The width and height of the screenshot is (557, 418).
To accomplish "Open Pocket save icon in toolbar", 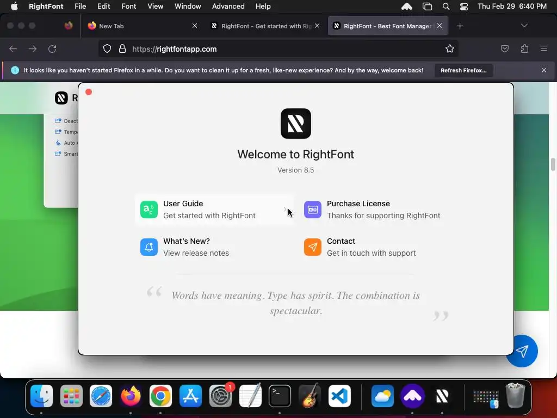I will point(504,48).
